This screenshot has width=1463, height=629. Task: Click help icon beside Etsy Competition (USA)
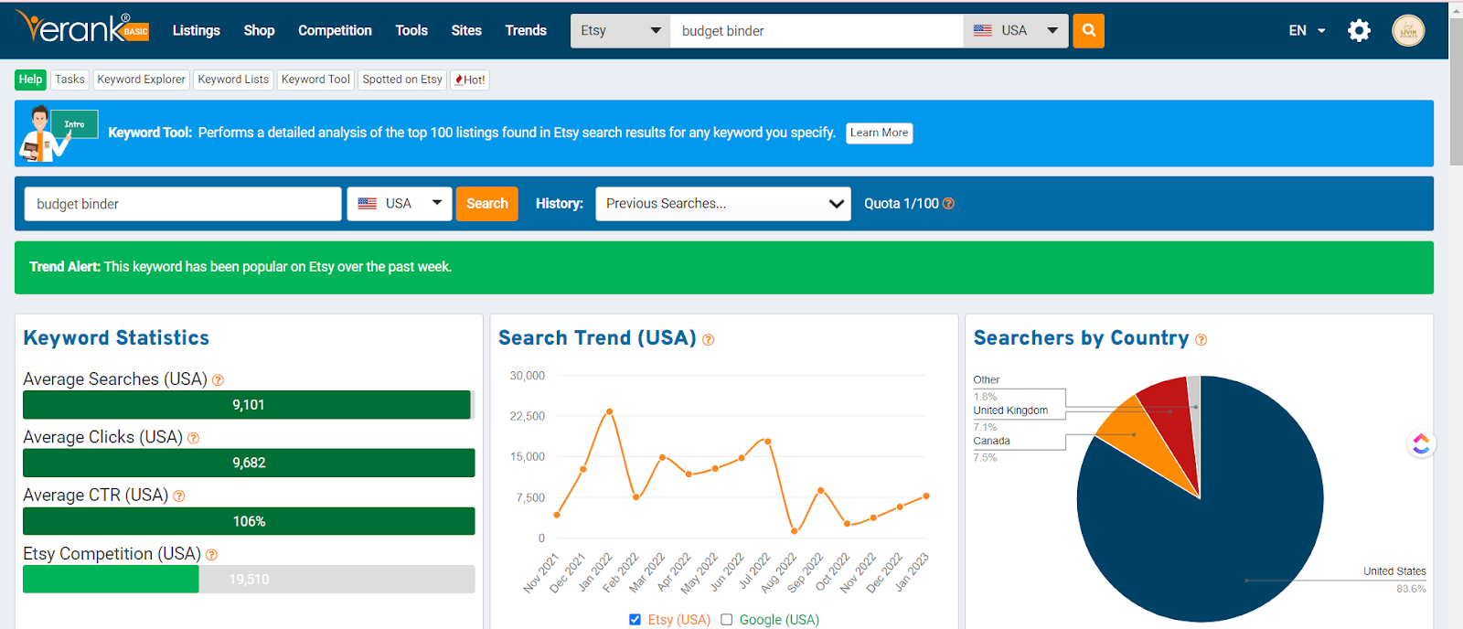pyautogui.click(x=211, y=555)
